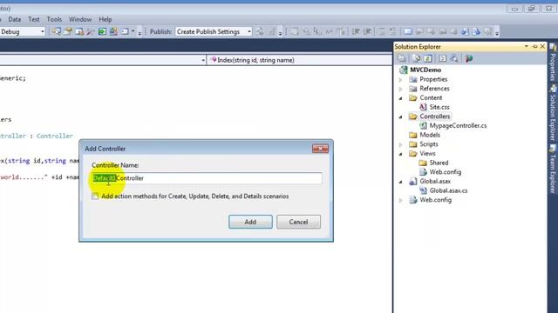Collapse the Views folder
Viewport: 558px width, 313px height.
point(401,154)
